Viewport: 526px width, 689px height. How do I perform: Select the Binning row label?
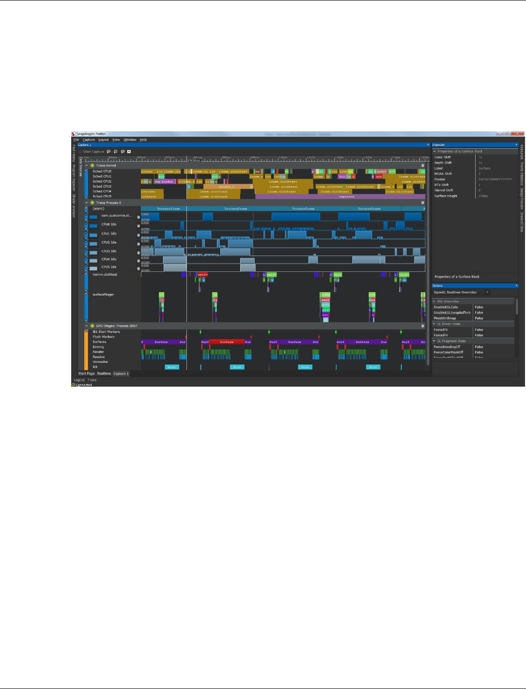coord(98,347)
